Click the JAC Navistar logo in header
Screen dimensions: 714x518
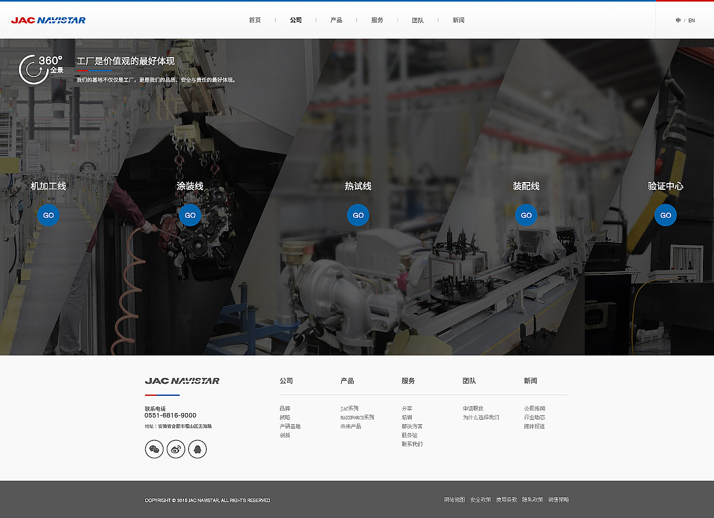tap(49, 20)
